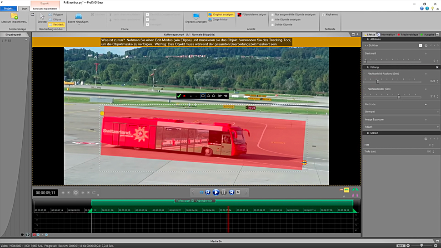
Task: Open the Adjust dropdown under Image Exposure
Action: 401,127
